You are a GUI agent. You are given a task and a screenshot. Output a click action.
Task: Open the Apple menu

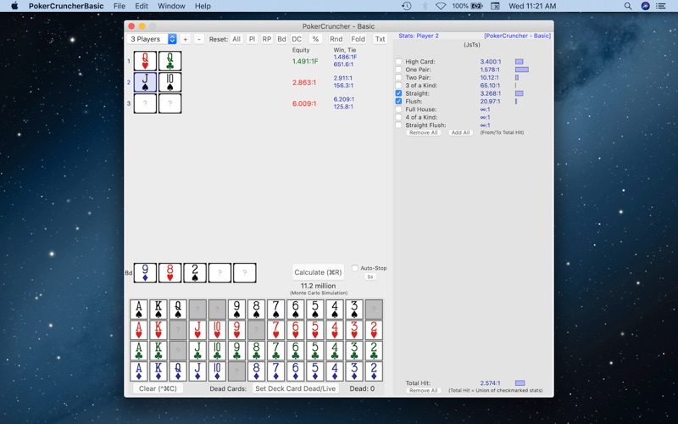[x=14, y=6]
